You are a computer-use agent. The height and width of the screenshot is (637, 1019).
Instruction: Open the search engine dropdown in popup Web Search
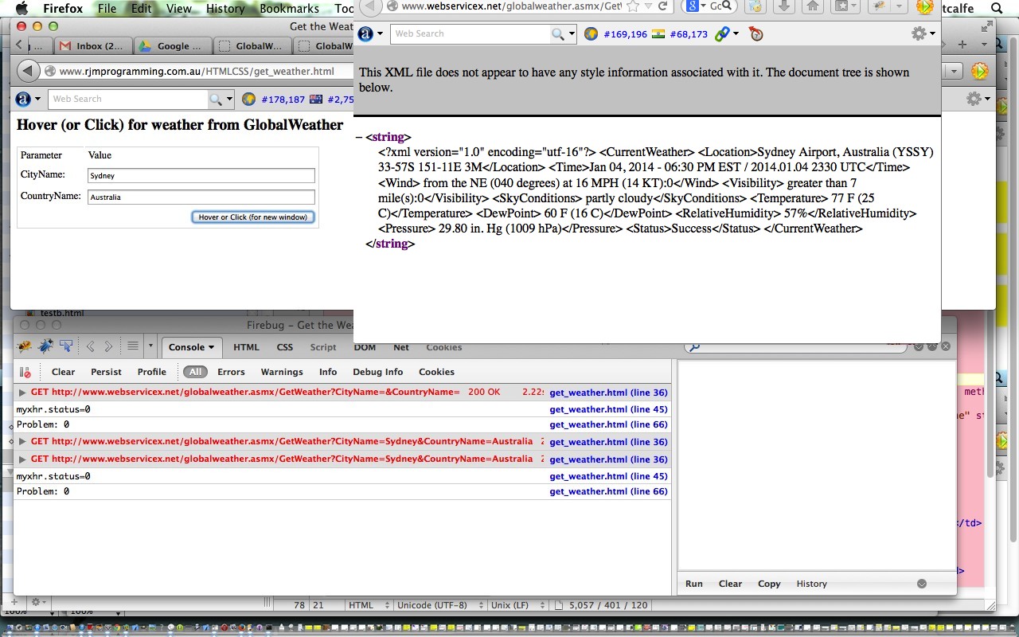click(x=572, y=33)
